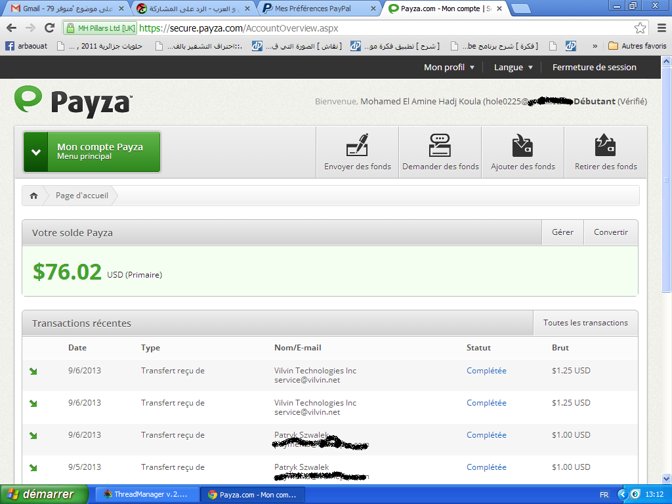Click the browser back arrow
The width and height of the screenshot is (672, 504).
click(x=12, y=28)
